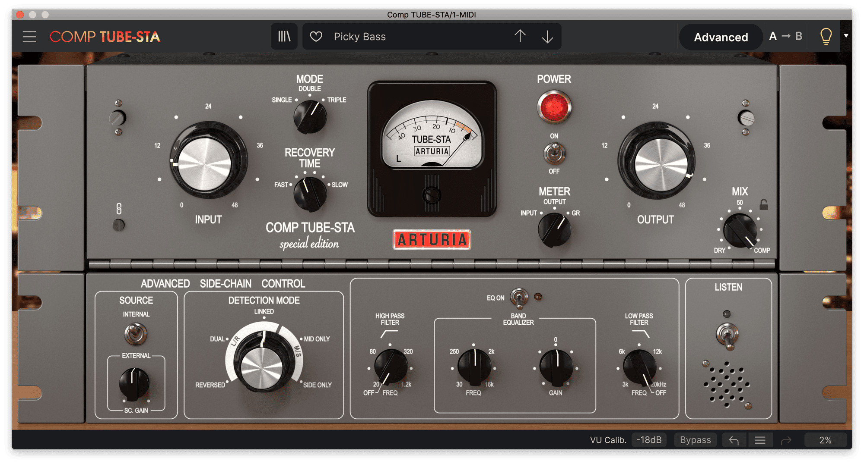Flip the EQ ON toggle switch
Viewport: 864px width, 464px height.
pos(519,298)
